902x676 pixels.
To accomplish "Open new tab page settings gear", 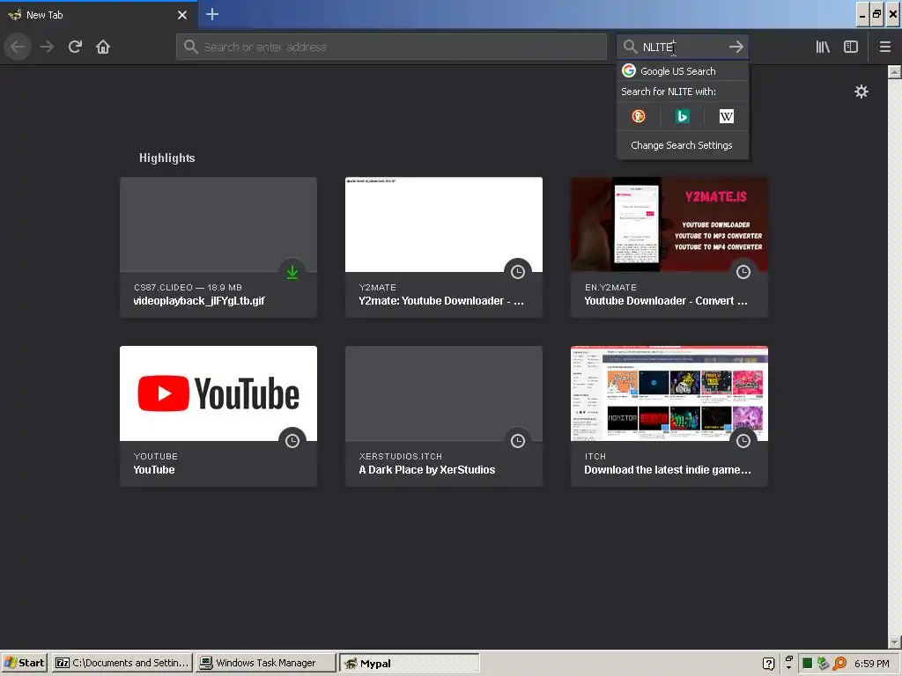I will point(861,92).
